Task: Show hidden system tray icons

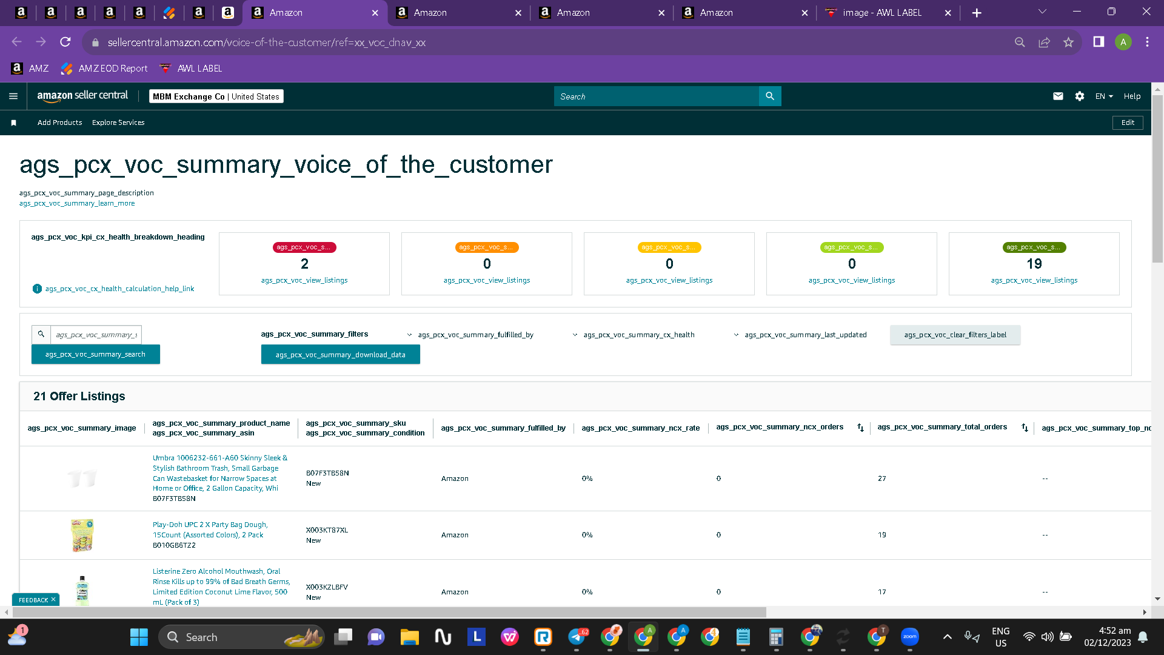Action: tap(948, 637)
